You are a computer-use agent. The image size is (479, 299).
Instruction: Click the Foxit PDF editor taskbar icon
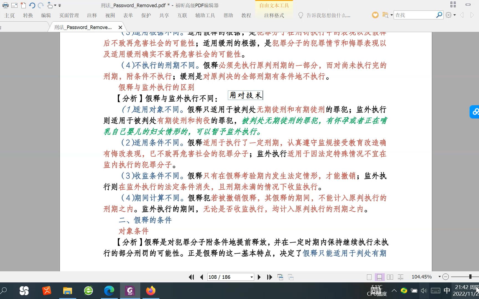(x=130, y=291)
